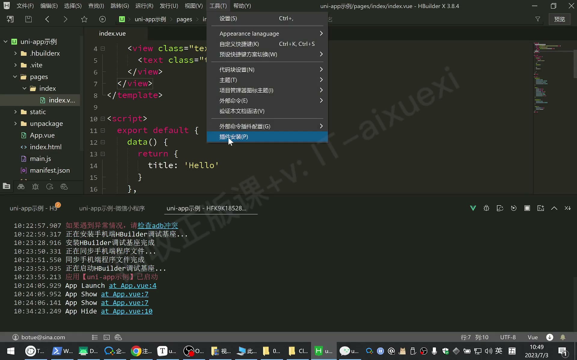Collapse the console with the up chevron
The height and width of the screenshot is (360, 577).
pos(554,208)
